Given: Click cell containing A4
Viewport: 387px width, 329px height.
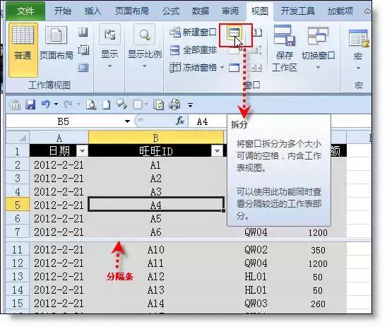Looking at the screenshot, I should [x=156, y=204].
